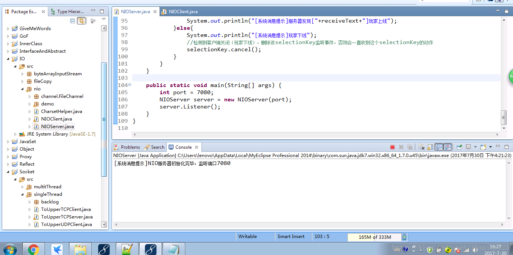Image resolution: width=513 pixels, height=255 pixels.
Task: Expand the GiveMeWords project
Action: click(x=8, y=29)
